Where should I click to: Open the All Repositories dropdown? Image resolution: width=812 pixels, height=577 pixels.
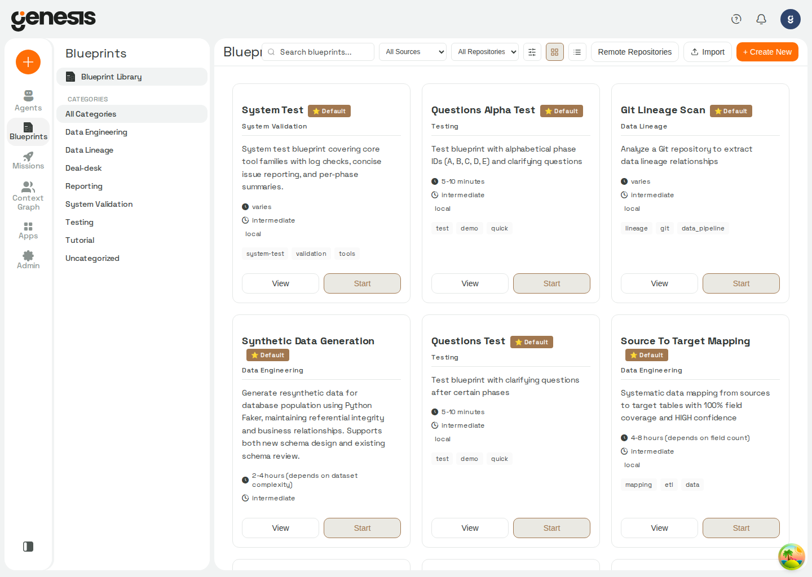click(485, 52)
